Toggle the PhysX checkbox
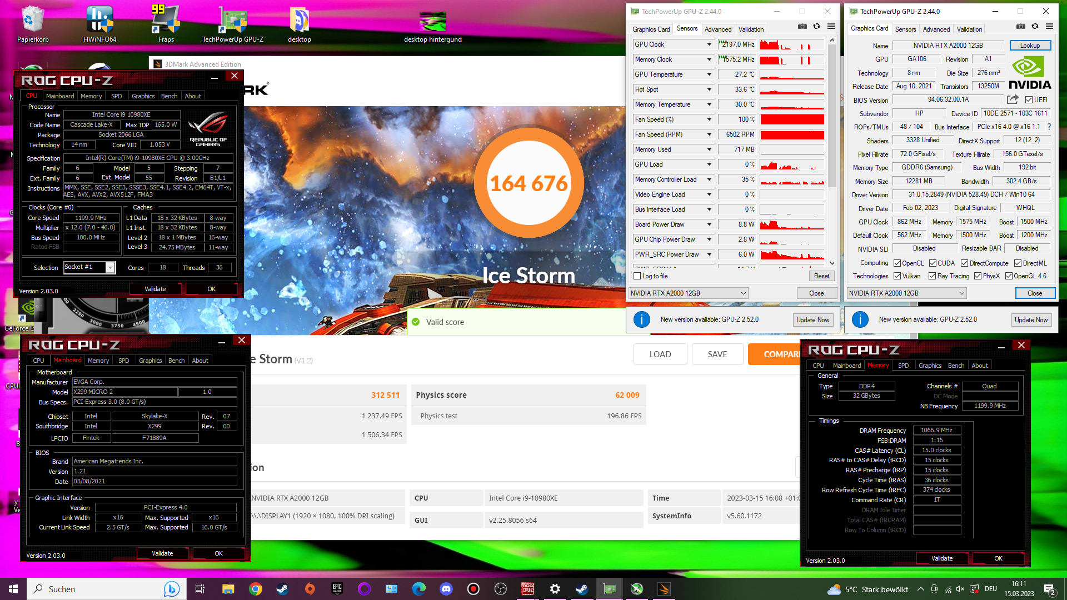This screenshot has height=600, width=1067. click(x=978, y=276)
